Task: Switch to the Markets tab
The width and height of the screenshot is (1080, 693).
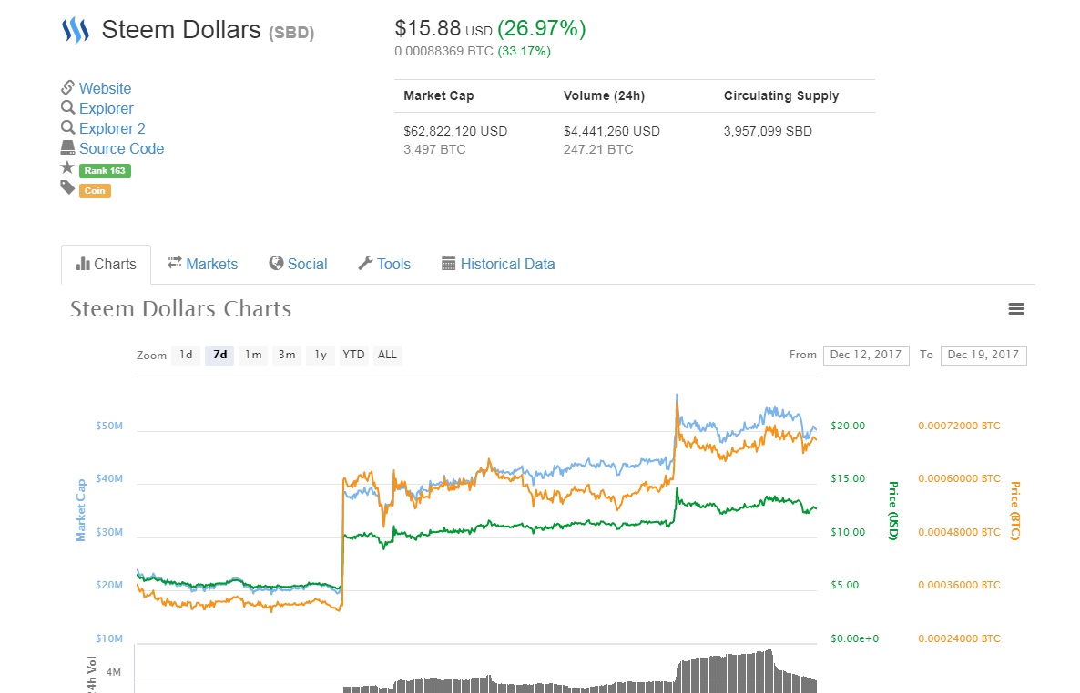Action: [202, 264]
